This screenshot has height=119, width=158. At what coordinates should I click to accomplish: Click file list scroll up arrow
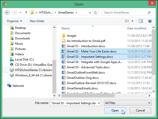coord(153,27)
